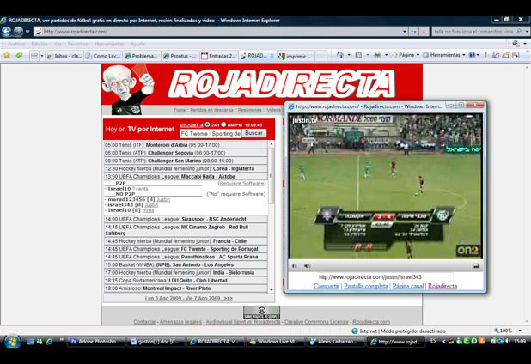Screen dimensions: 531x364
Task: Switch to the Como Lav... browser tab
Action: coord(102,56)
